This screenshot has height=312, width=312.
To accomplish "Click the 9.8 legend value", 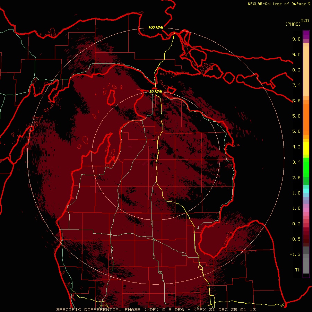I will pos(296,39).
